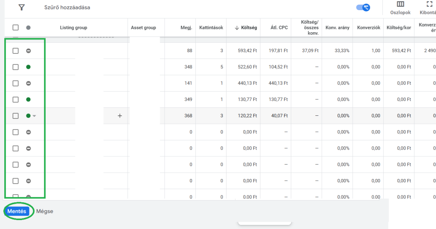
Task: Click the grey excluded status icon in the 88 row
Action: tap(29, 51)
